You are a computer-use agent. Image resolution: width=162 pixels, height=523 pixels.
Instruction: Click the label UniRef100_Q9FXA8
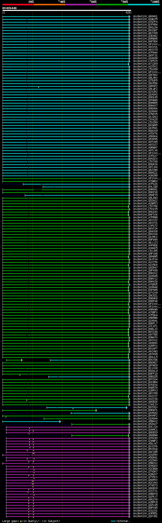(145, 254)
